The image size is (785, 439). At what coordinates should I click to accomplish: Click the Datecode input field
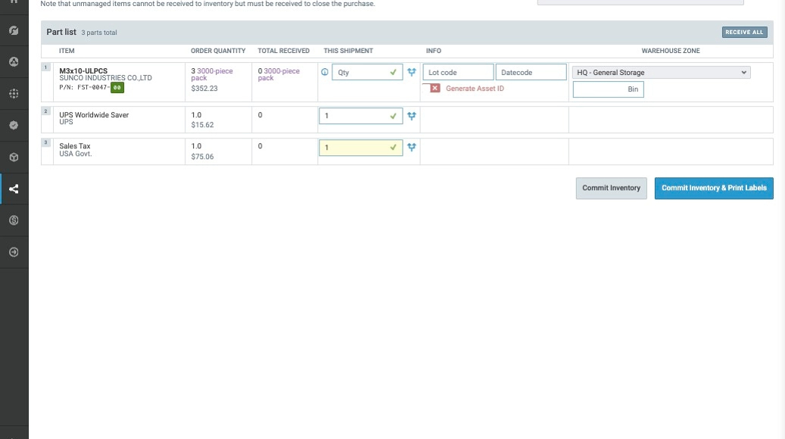coord(531,72)
